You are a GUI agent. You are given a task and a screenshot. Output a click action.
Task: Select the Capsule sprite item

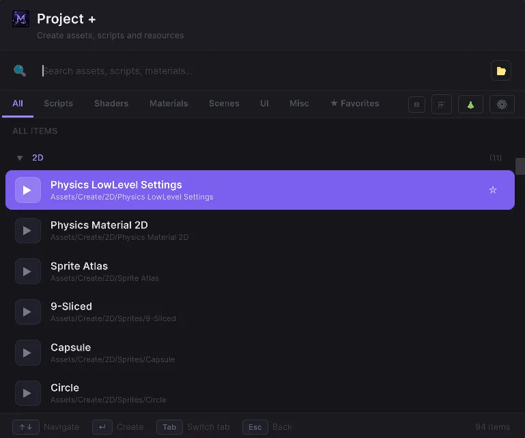point(260,353)
